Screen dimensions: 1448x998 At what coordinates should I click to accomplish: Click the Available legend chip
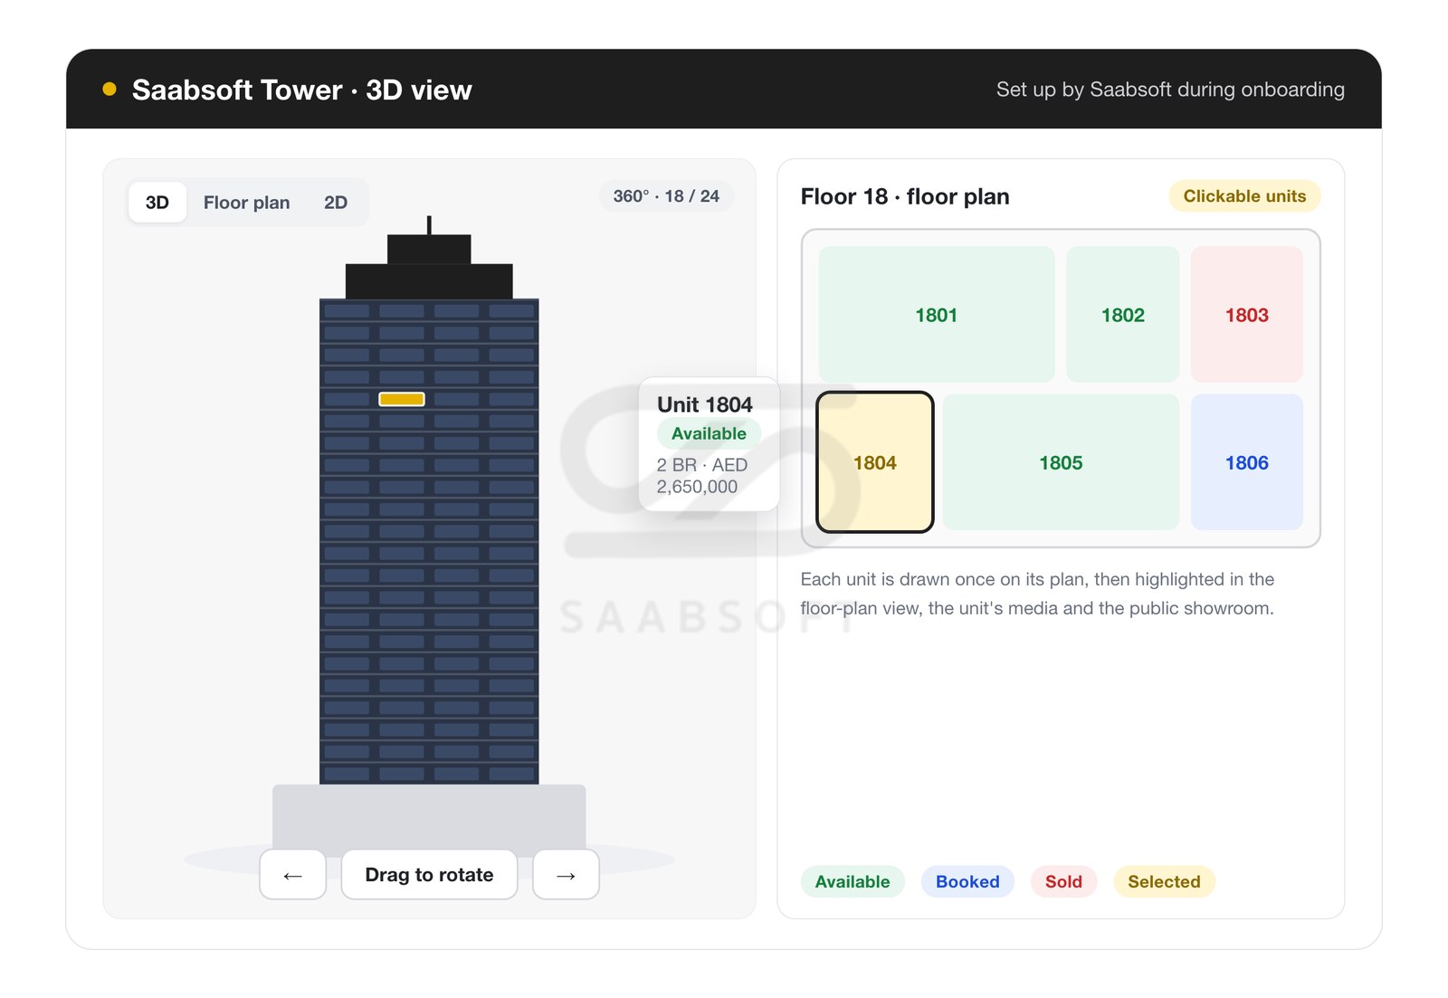click(853, 881)
